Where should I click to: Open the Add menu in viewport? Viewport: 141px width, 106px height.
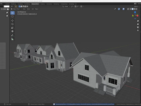click(33, 9)
